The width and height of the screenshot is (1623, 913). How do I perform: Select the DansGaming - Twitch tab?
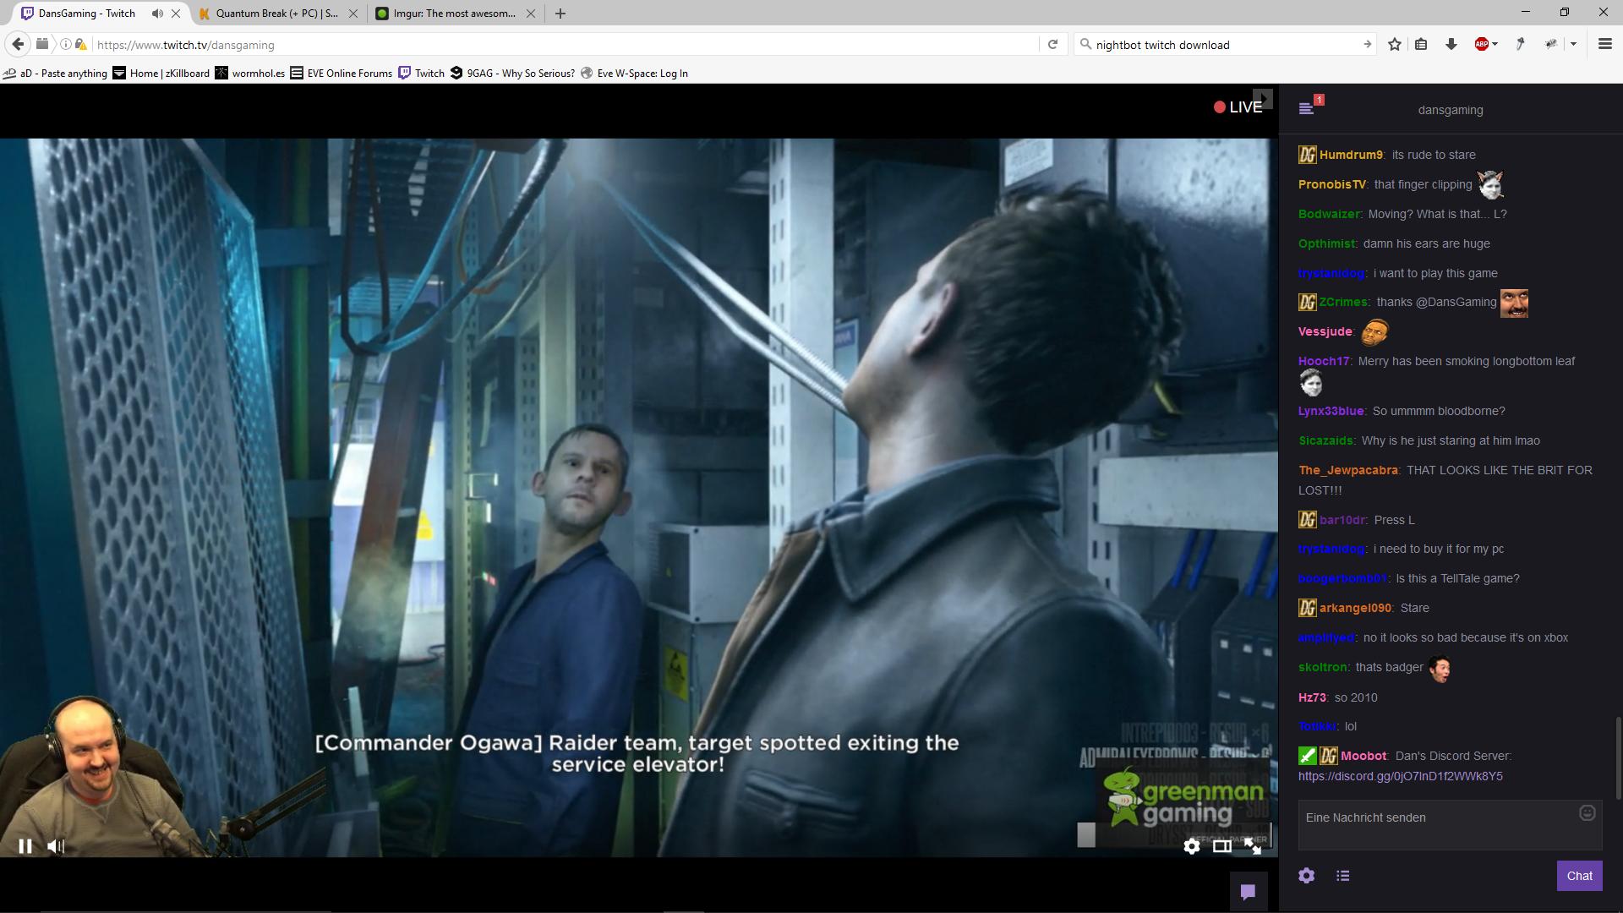pyautogui.click(x=86, y=14)
